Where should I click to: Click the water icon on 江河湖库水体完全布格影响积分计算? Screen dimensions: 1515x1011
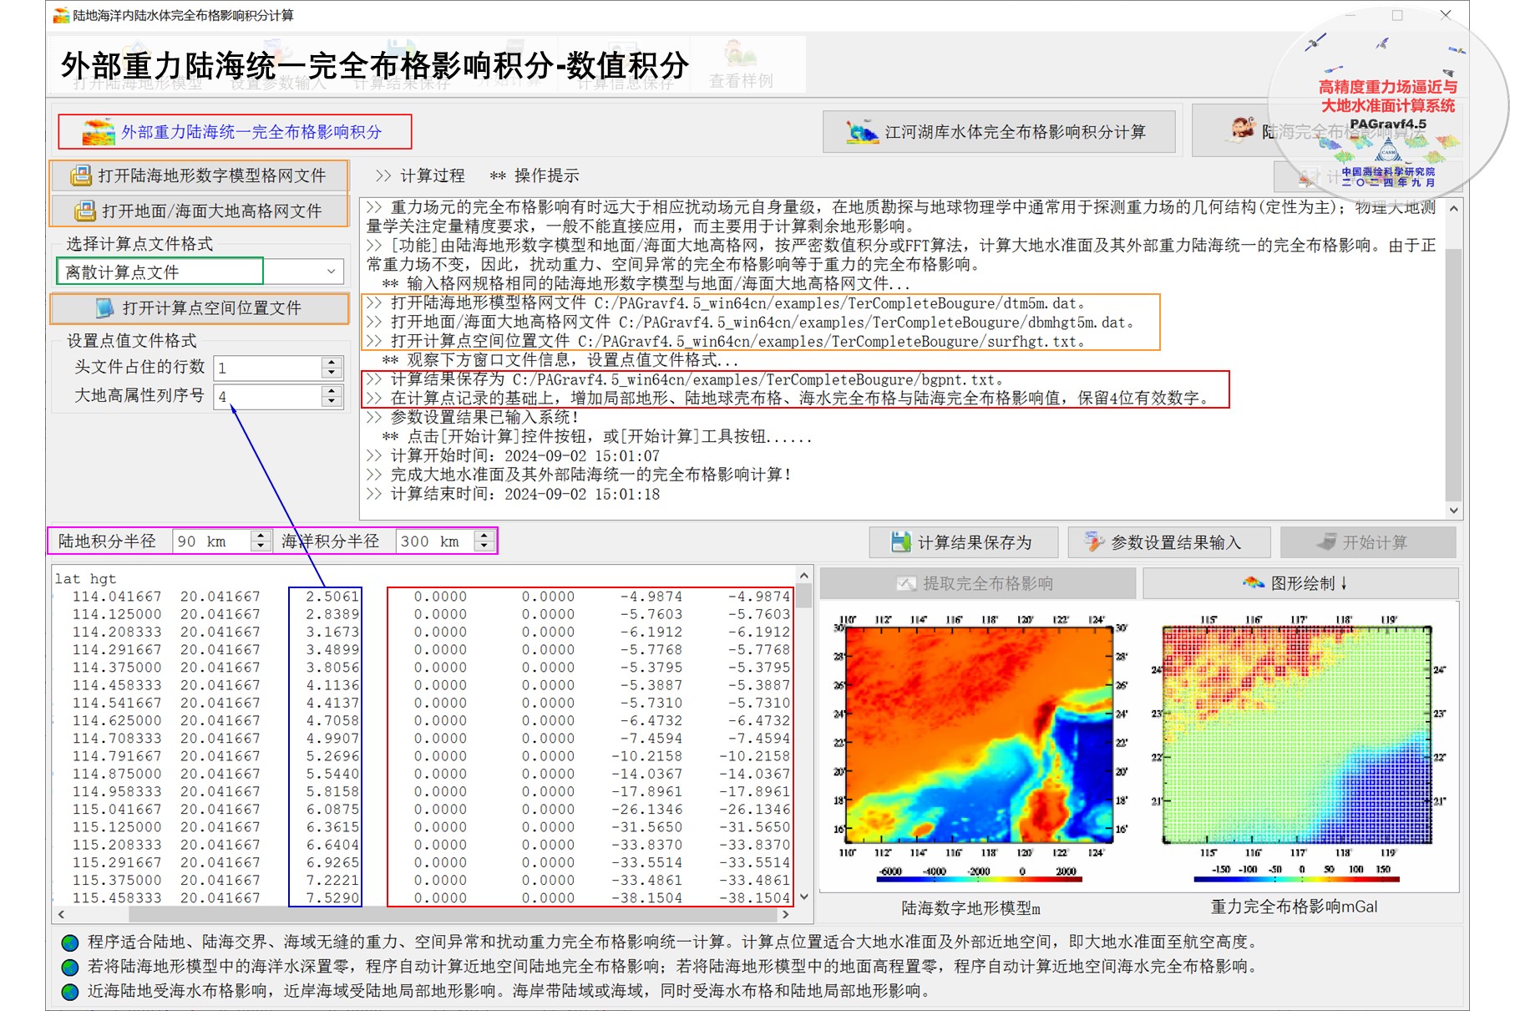(862, 132)
